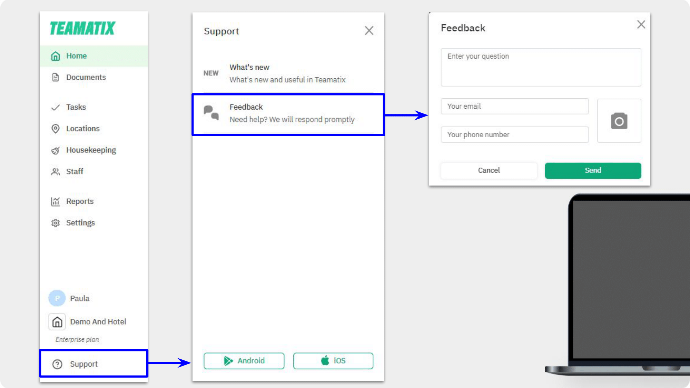
Task: Open Staff management icon
Action: (x=56, y=171)
